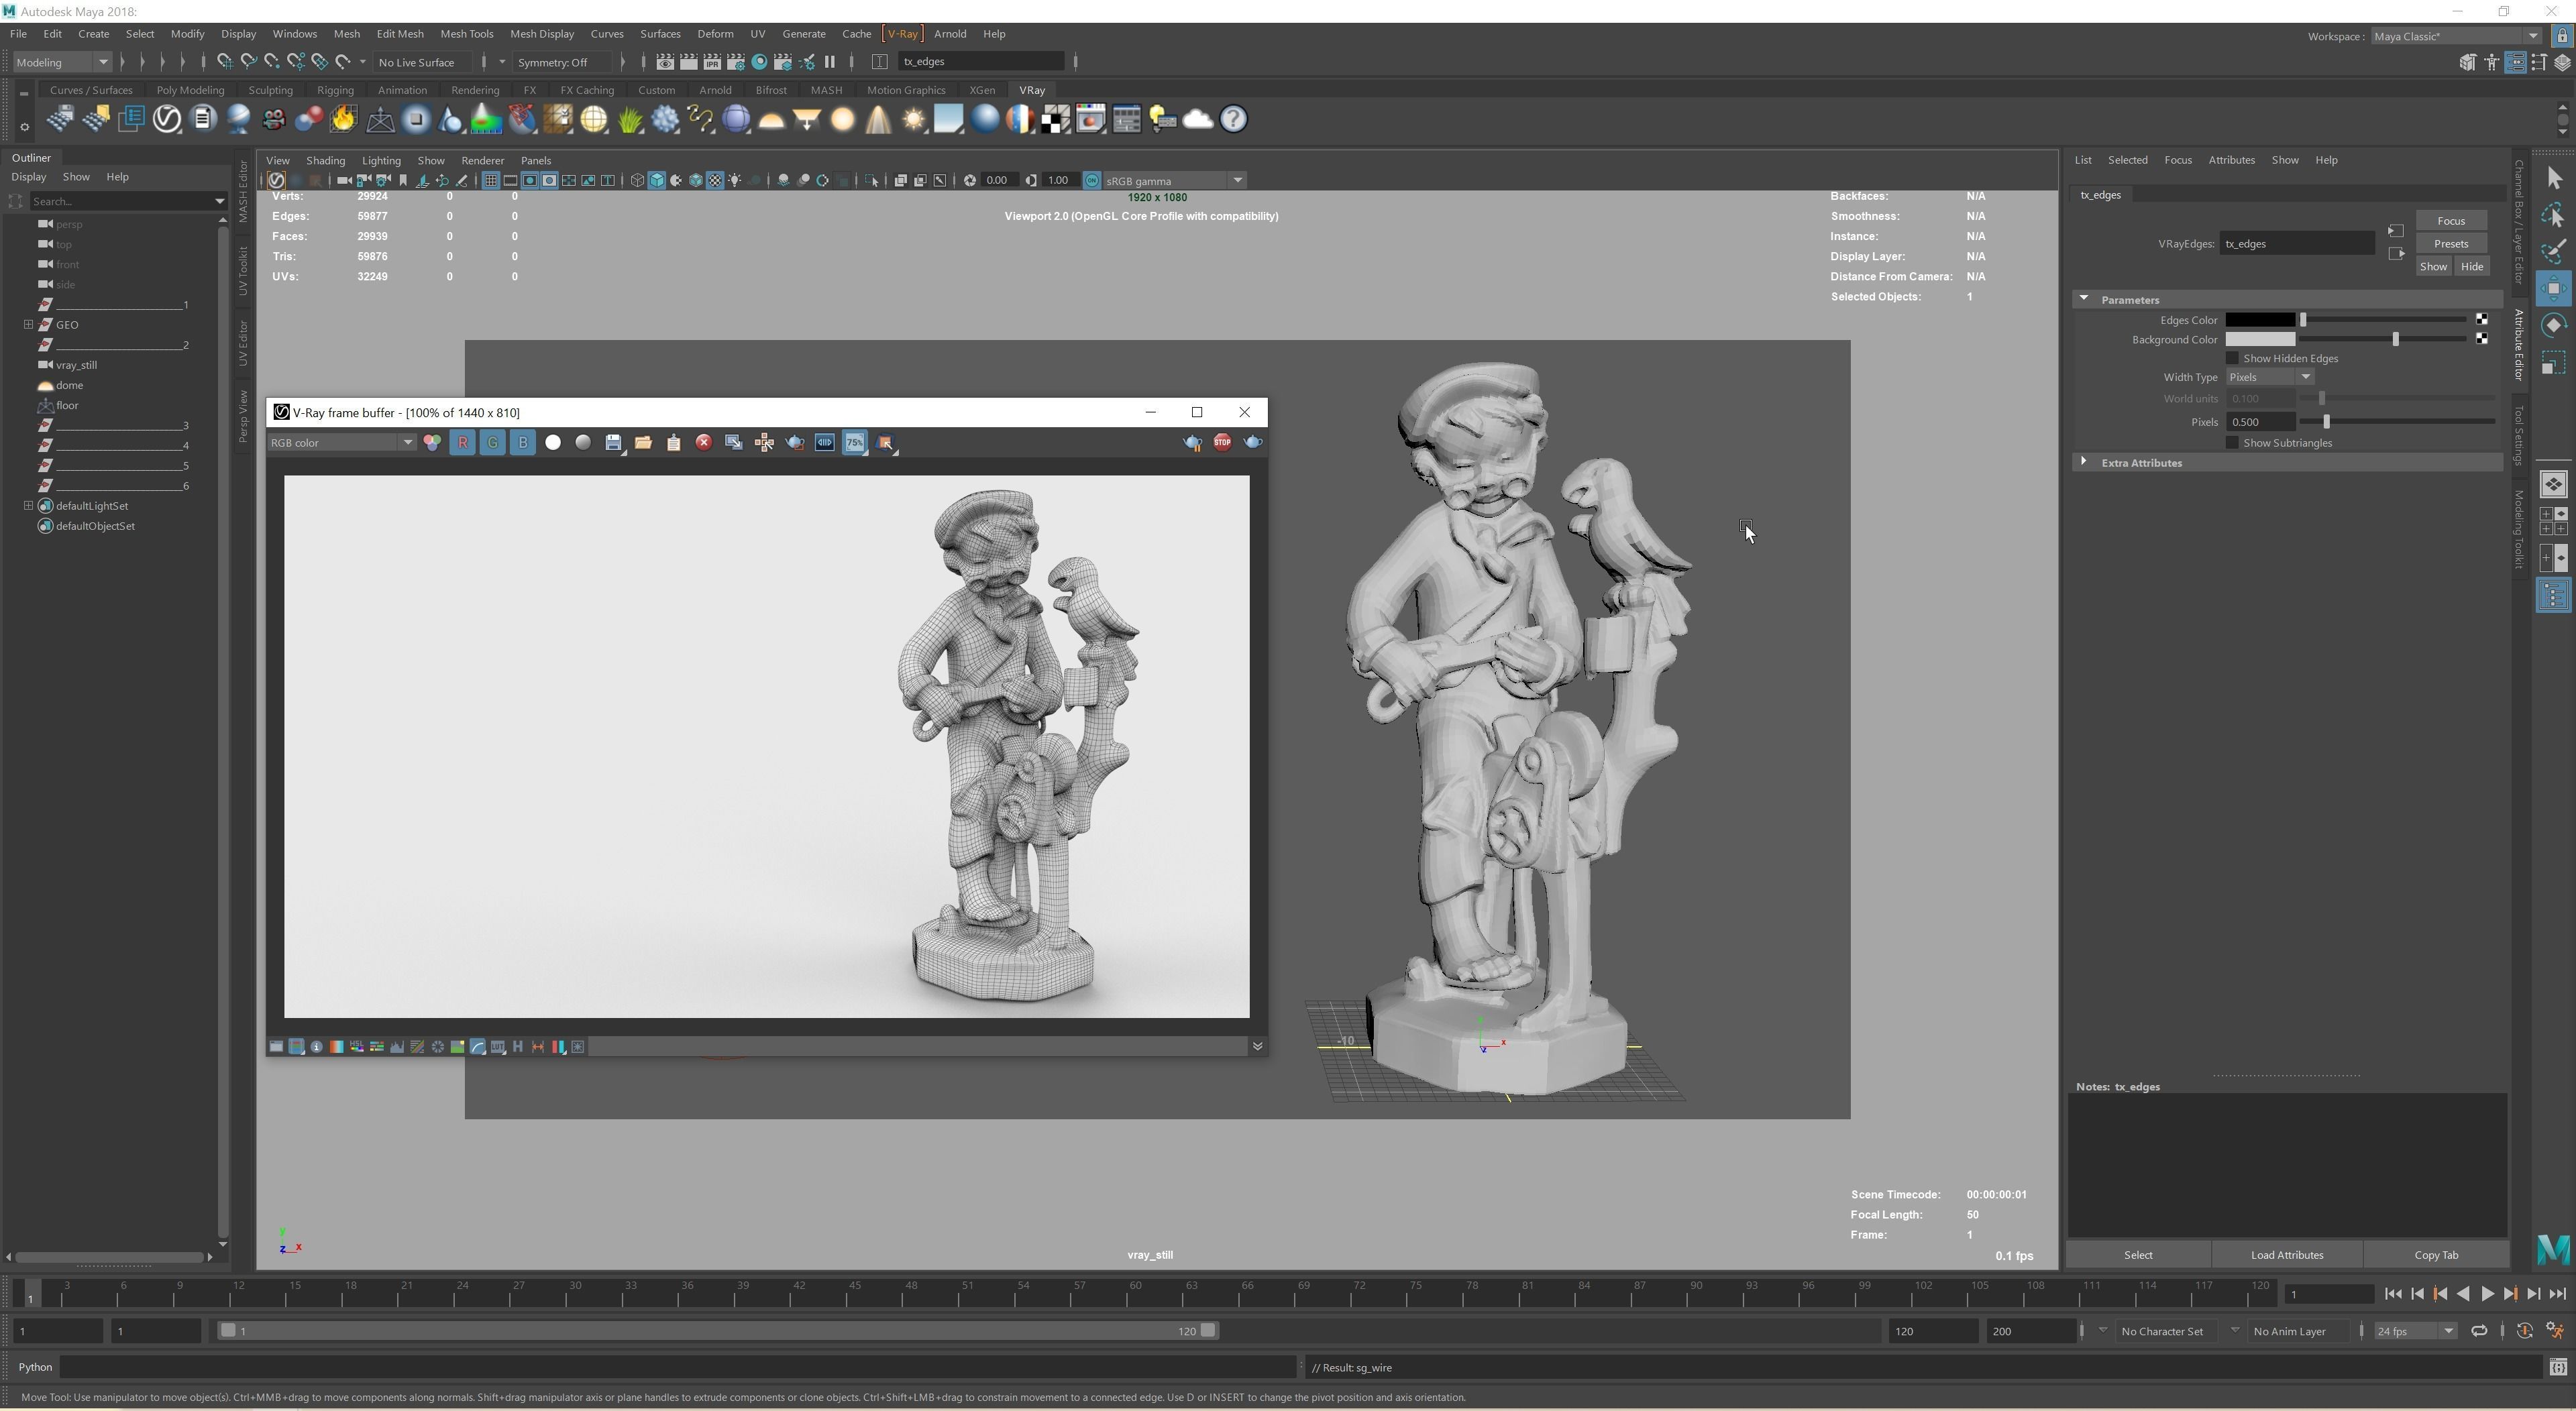Open the sRGB gamma view transform dropdown
Screen dimensions: 2576x1411
(1174, 181)
